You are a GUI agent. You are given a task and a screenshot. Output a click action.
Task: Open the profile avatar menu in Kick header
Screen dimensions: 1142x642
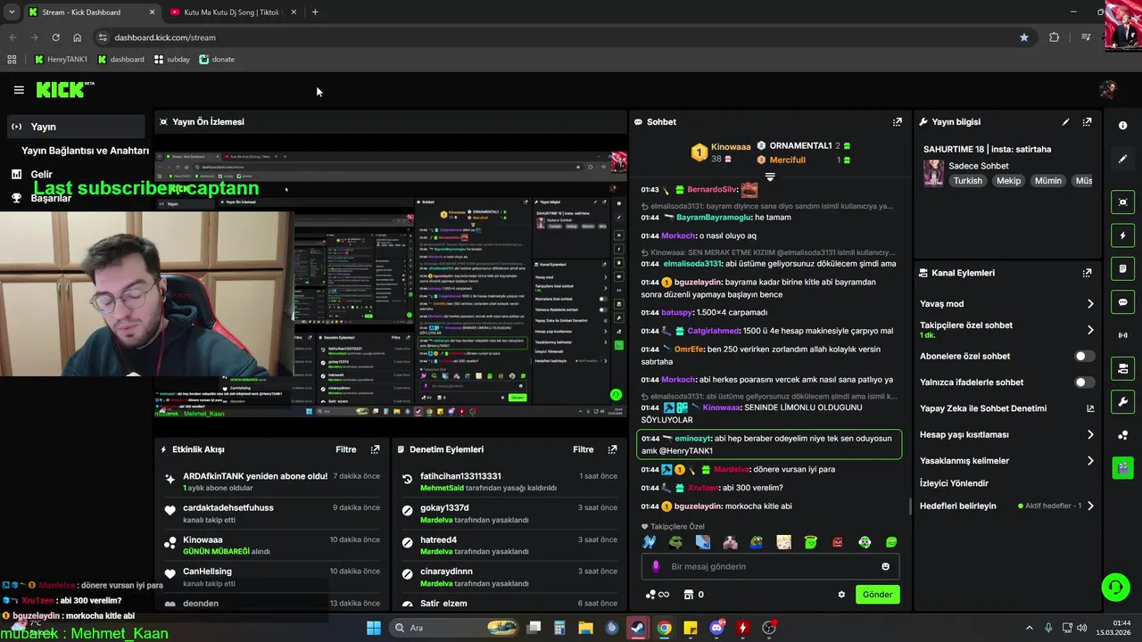pos(1108,89)
